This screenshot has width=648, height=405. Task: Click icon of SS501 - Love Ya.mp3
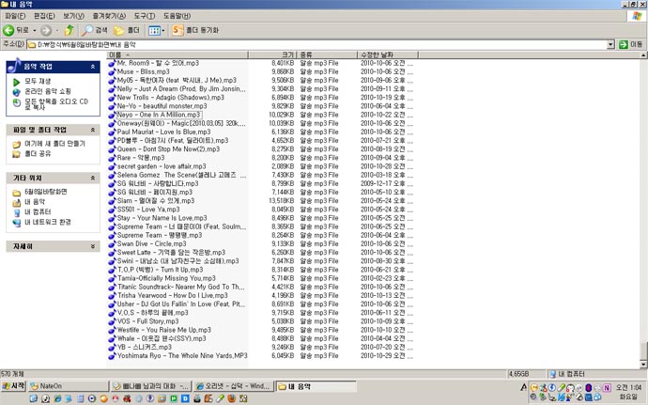(112, 210)
